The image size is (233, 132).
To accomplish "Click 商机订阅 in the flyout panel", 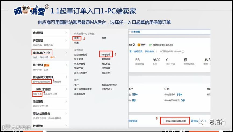I will 106,59.
